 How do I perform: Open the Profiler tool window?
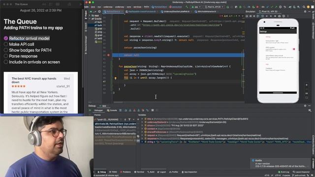click(174, 172)
